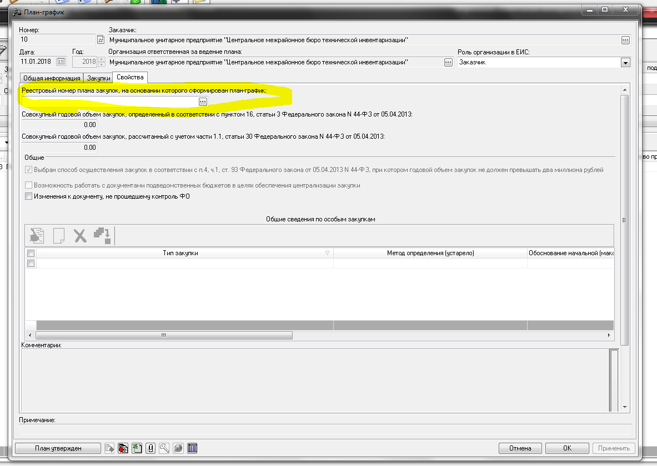The width and height of the screenshot is (657, 466).
Task: Open the Заказчик selection ellipsis button
Action: coord(625,40)
